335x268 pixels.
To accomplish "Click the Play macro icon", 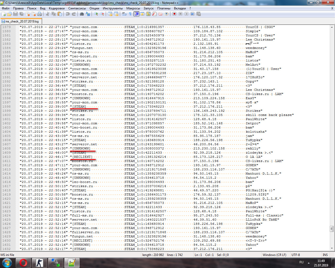I will pyautogui.click(x=186, y=14).
